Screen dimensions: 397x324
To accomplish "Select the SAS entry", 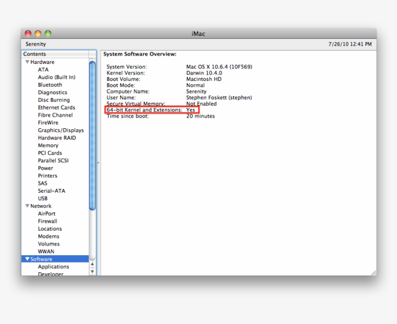I will tap(43, 183).
